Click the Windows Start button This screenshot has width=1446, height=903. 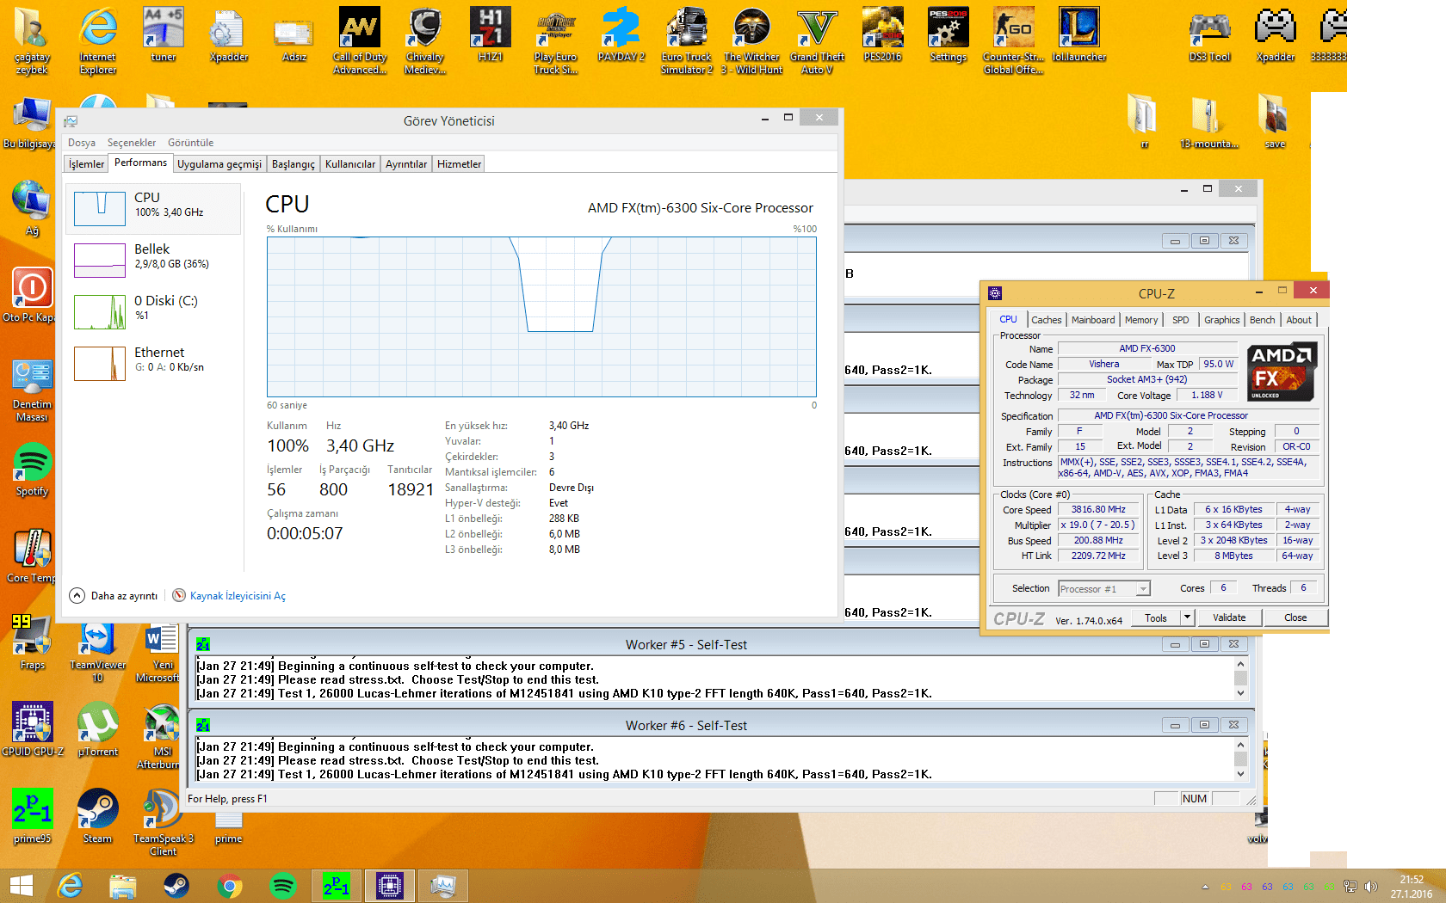click(x=21, y=885)
